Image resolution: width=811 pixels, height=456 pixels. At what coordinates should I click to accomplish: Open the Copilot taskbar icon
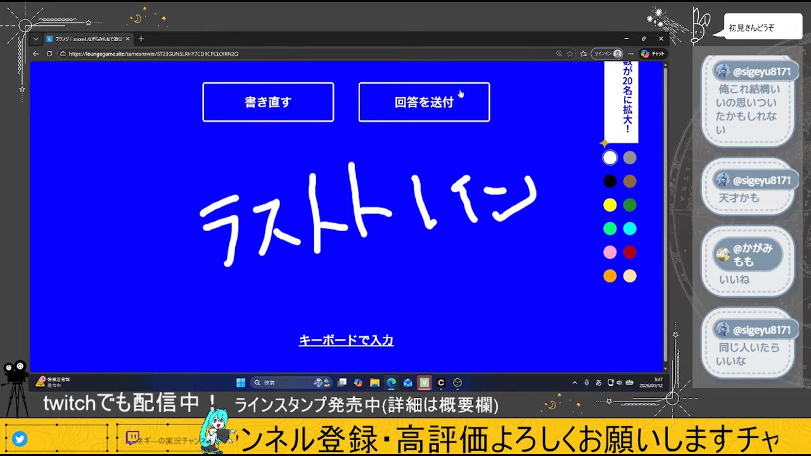[359, 383]
